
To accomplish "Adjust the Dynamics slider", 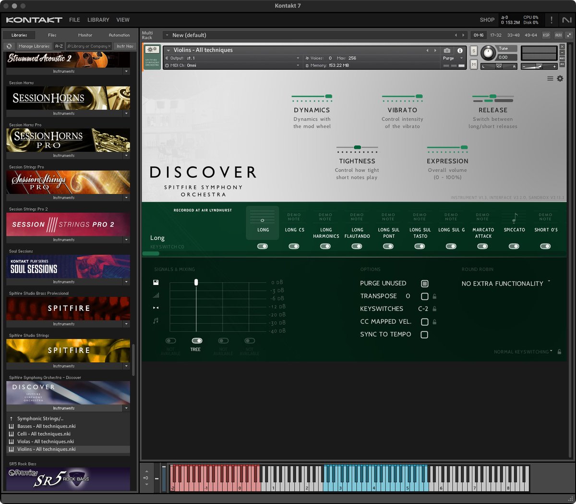I will point(312,97).
